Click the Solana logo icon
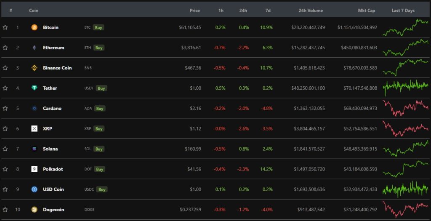The height and width of the screenshot is (221, 431). (34, 149)
